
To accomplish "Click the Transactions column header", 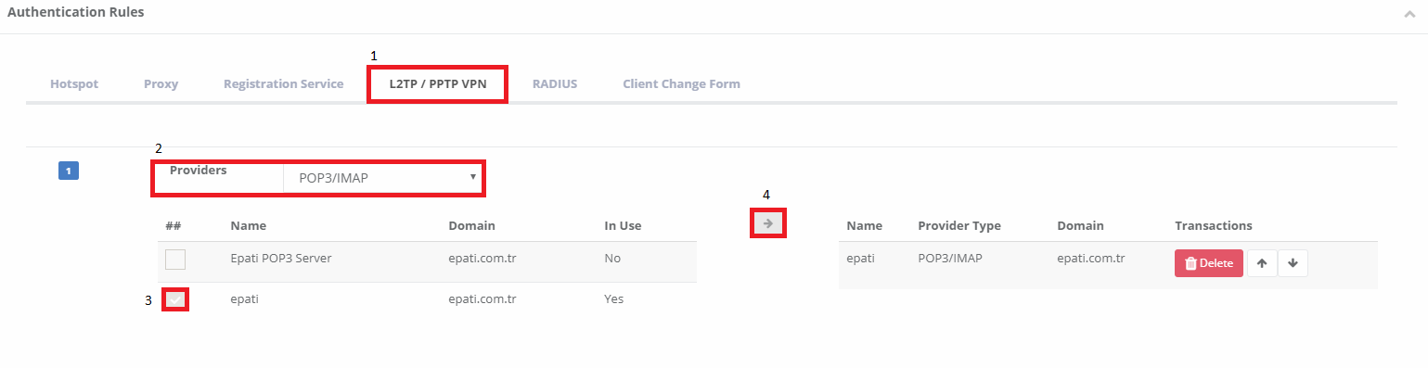I will coord(1214,225).
